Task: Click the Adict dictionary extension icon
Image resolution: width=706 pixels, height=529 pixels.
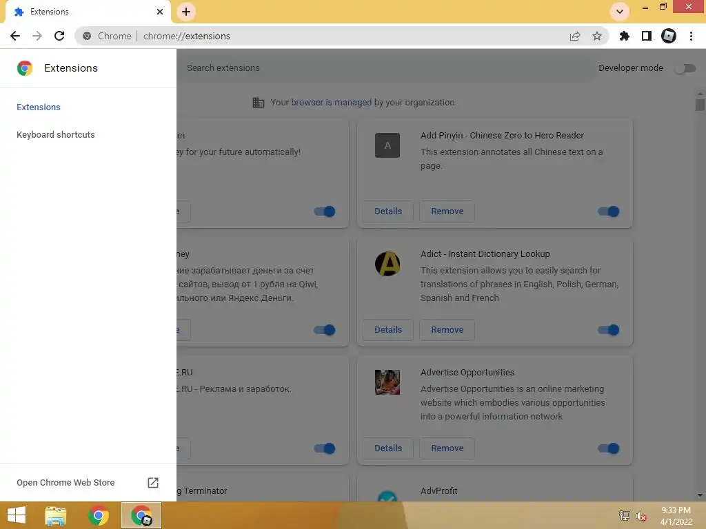Action: point(387,264)
